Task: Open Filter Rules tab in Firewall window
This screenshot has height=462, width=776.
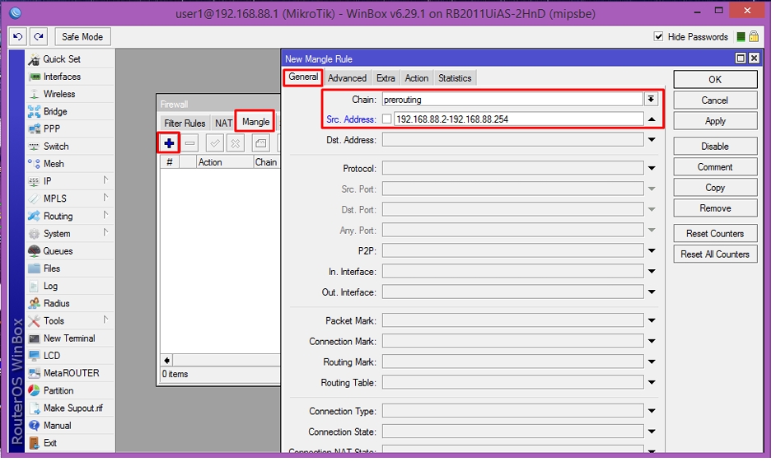Action: [x=185, y=124]
